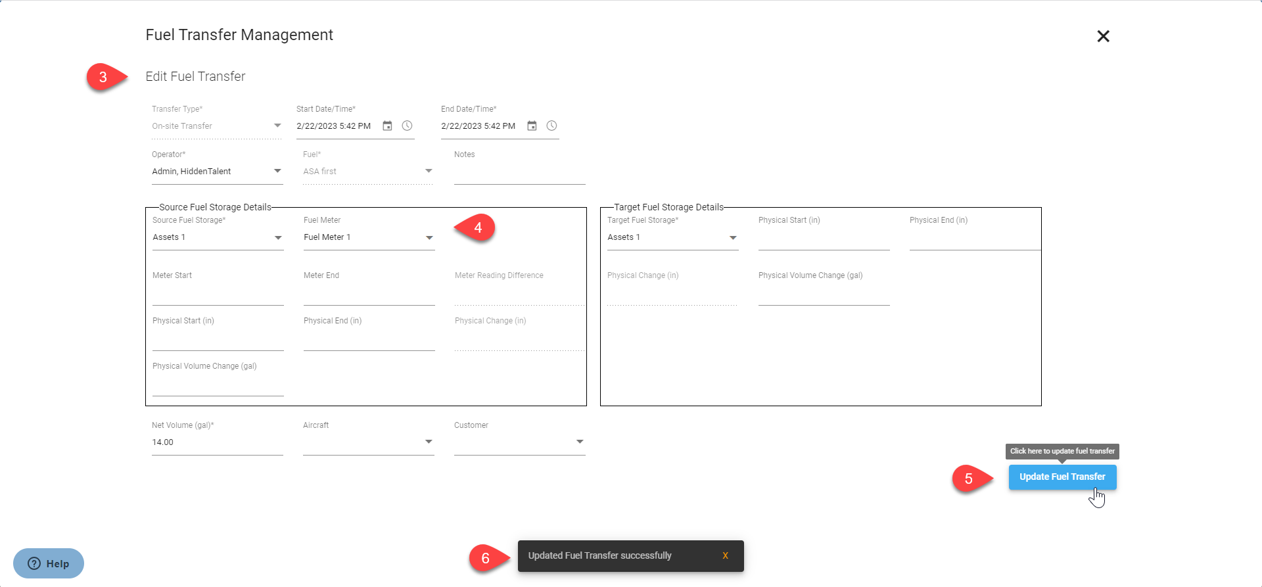1262x587 pixels.
Task: Select the Meter End input field
Action: coord(369,294)
